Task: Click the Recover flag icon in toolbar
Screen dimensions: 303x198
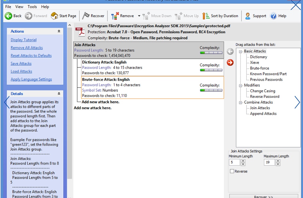Action: tap(86, 16)
